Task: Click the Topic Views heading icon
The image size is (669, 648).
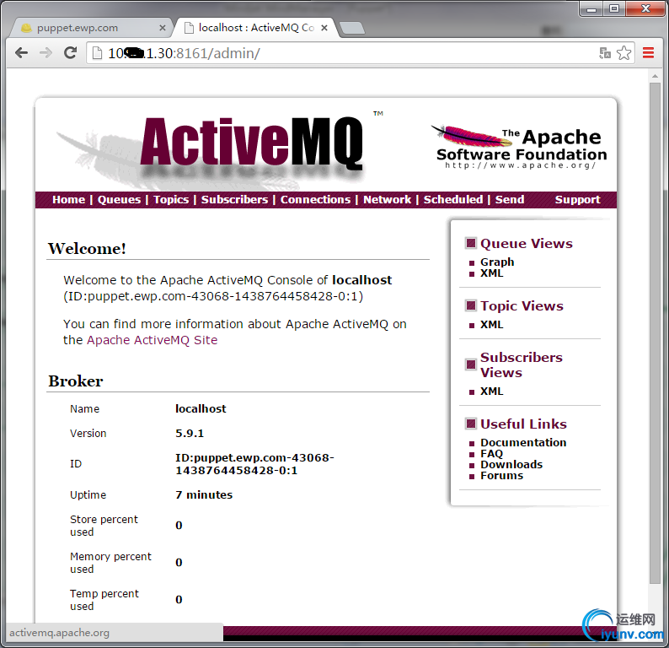Action: (x=471, y=305)
